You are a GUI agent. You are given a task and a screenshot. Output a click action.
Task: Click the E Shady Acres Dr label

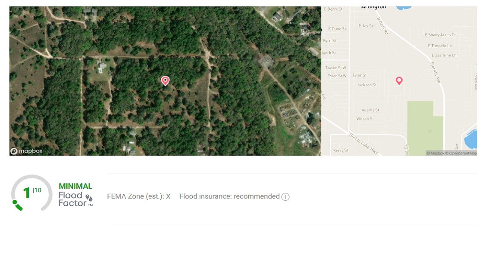440,35
